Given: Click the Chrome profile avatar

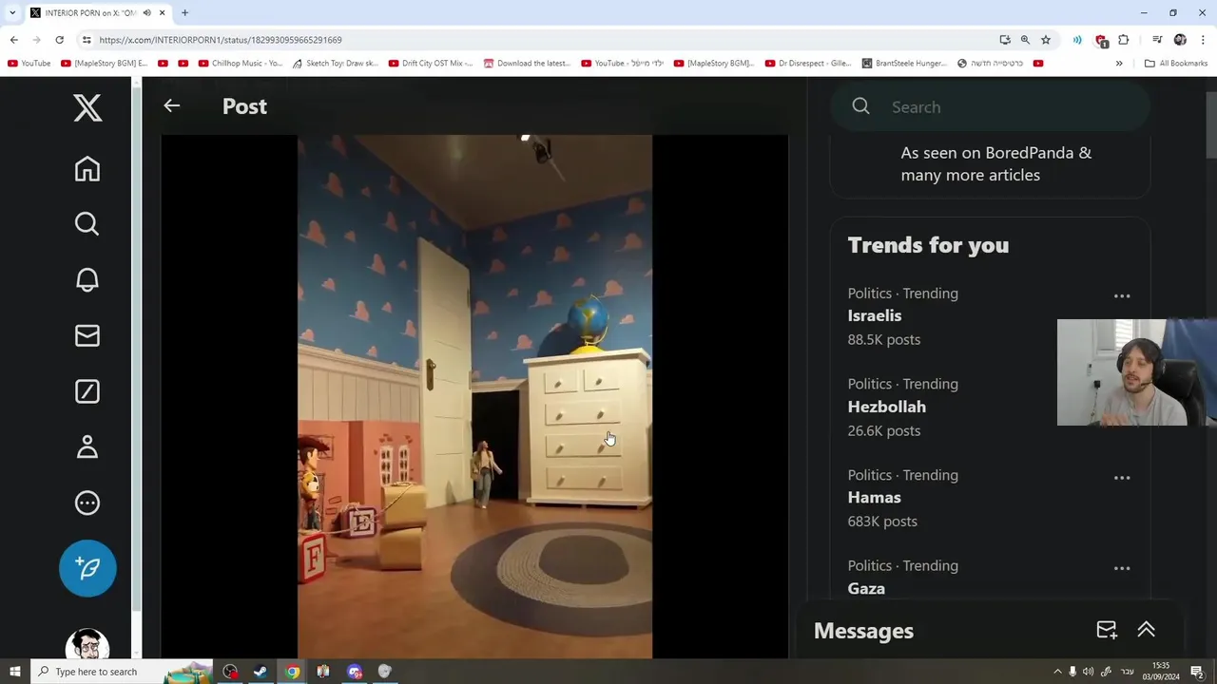Looking at the screenshot, I should 1180,40.
